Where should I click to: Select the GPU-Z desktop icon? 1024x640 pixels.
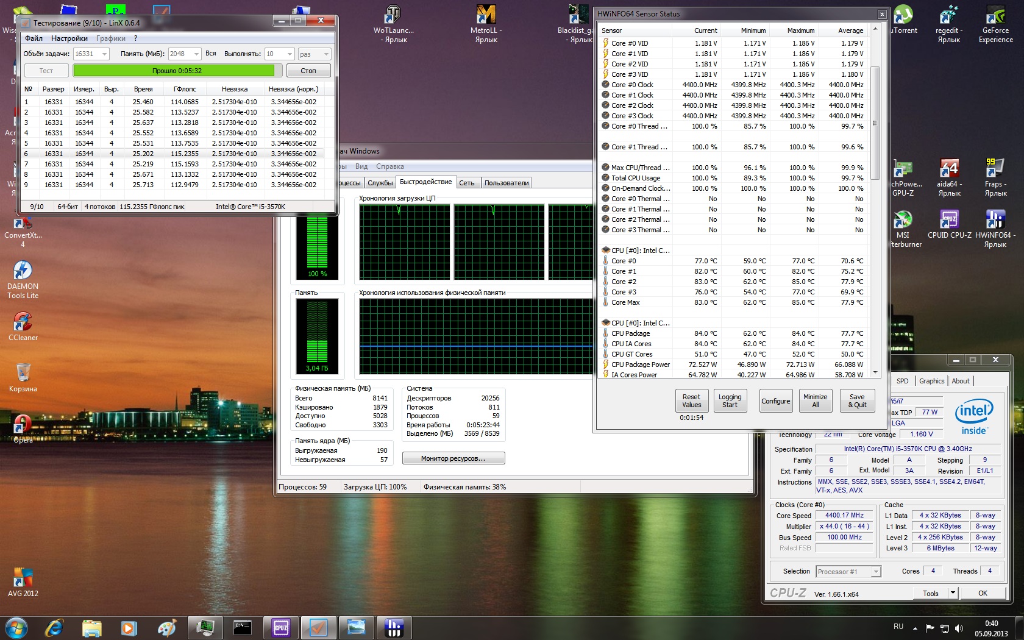tap(903, 177)
